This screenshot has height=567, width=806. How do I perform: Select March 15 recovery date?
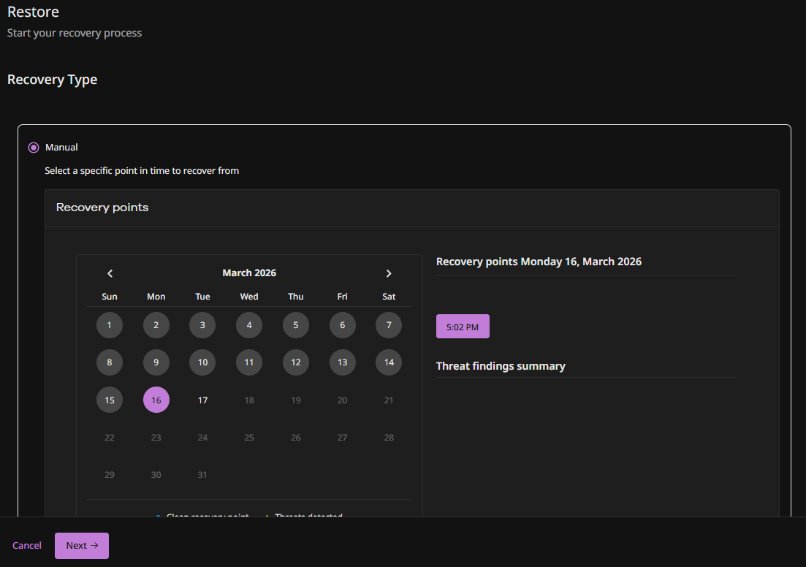tap(110, 400)
